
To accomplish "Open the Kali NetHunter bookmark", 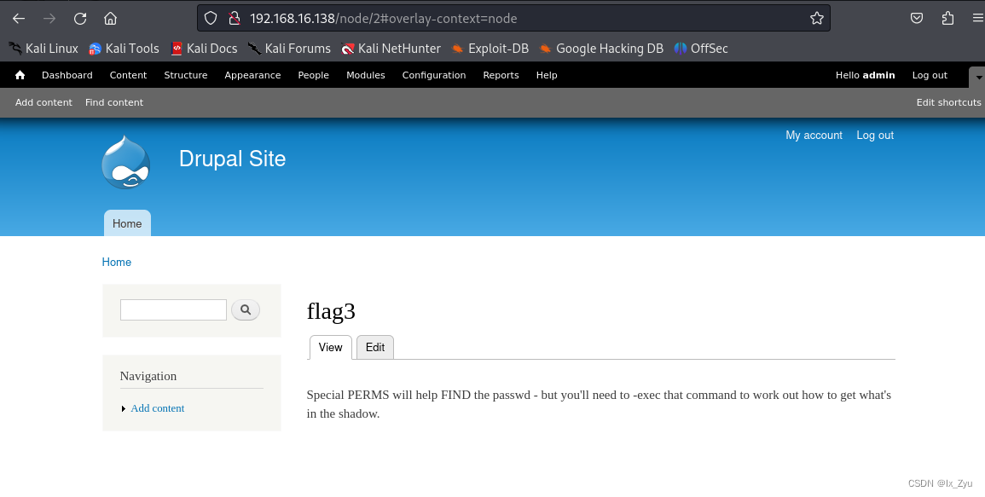I will [x=391, y=49].
